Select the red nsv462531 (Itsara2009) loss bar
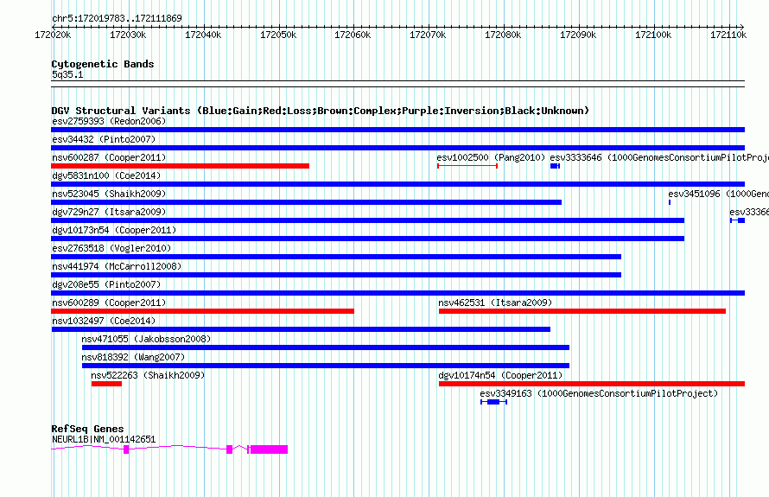This screenshot has height=497, width=769. coord(582,311)
